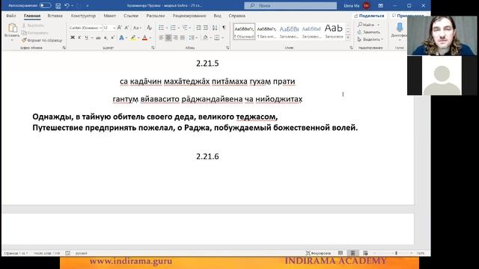Click the Bullets list icon
This screenshot has width=479, height=269.
[x=162, y=28]
